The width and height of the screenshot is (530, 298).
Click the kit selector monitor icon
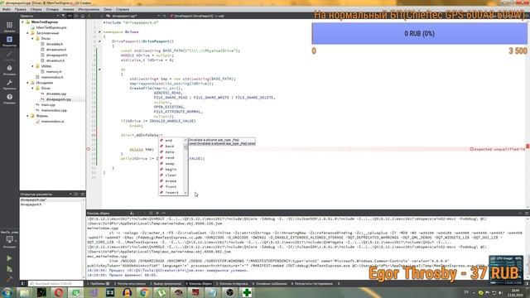[x=9, y=240]
